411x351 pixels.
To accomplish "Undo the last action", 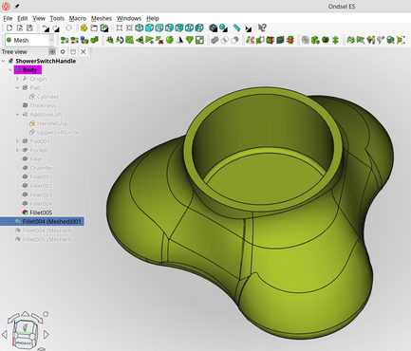I will (x=47, y=28).
